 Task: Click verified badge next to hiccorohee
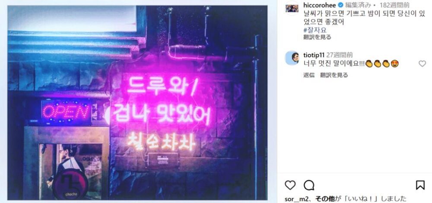coord(340,5)
